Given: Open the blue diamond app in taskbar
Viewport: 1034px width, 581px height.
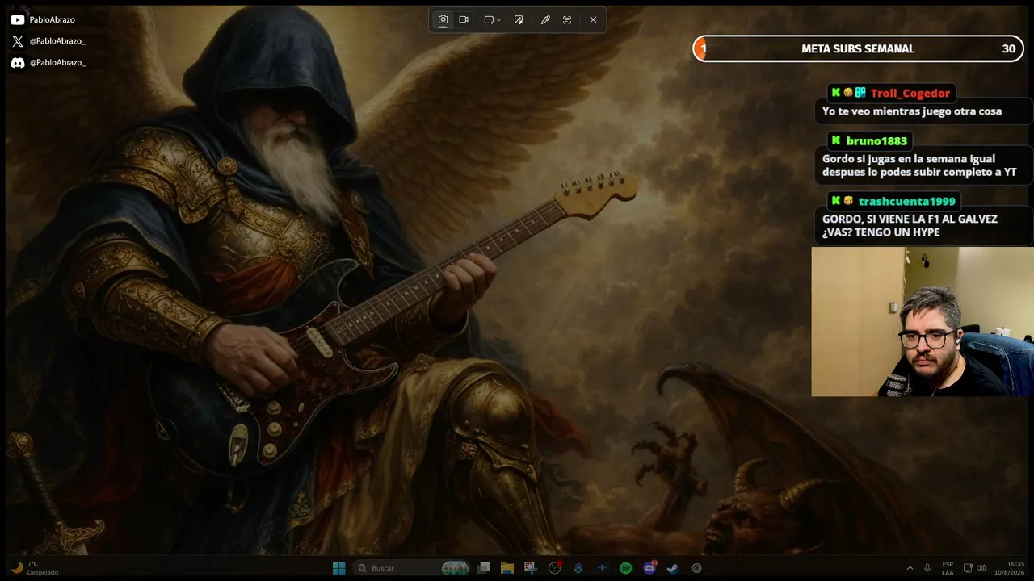Looking at the screenshot, I should (578, 568).
